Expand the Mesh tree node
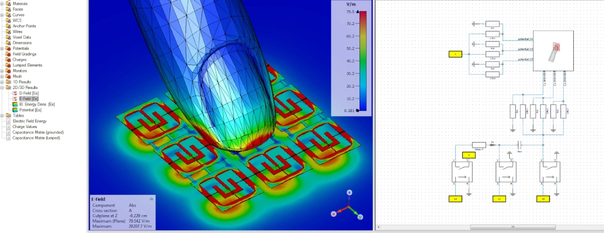The image size is (604, 233). click(x=2, y=76)
